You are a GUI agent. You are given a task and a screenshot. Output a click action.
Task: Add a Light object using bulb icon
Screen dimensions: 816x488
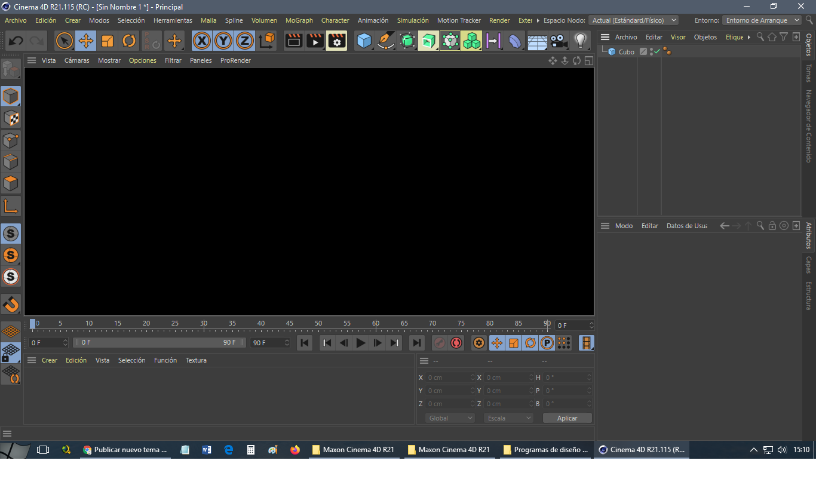click(x=579, y=41)
